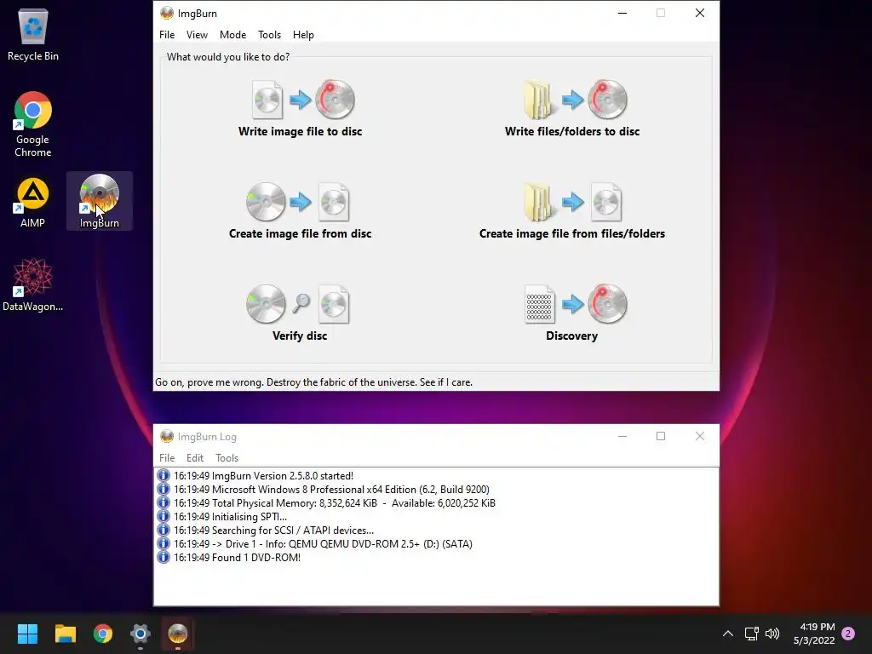Open Edit menu in ImgBurn Log window
Image resolution: width=872 pixels, height=654 pixels.
coord(195,457)
